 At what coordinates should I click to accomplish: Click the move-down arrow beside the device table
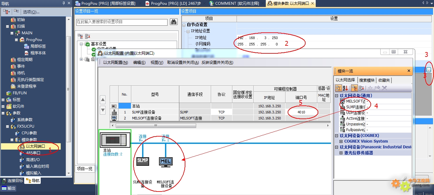103,110
